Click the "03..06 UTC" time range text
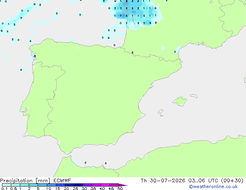This screenshot has height=190, width=246. click(203, 181)
